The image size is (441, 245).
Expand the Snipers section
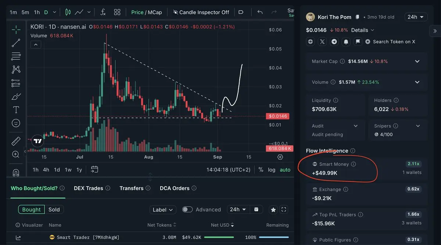(418, 126)
